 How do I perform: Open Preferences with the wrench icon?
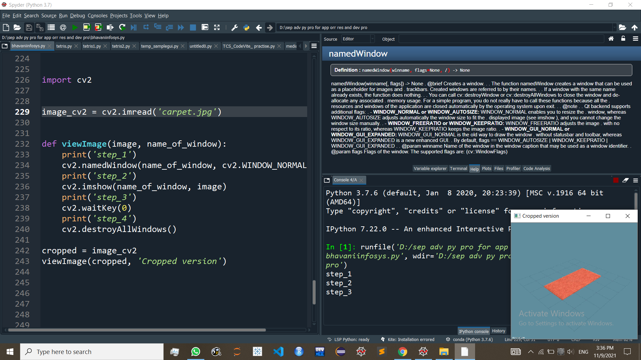click(235, 27)
